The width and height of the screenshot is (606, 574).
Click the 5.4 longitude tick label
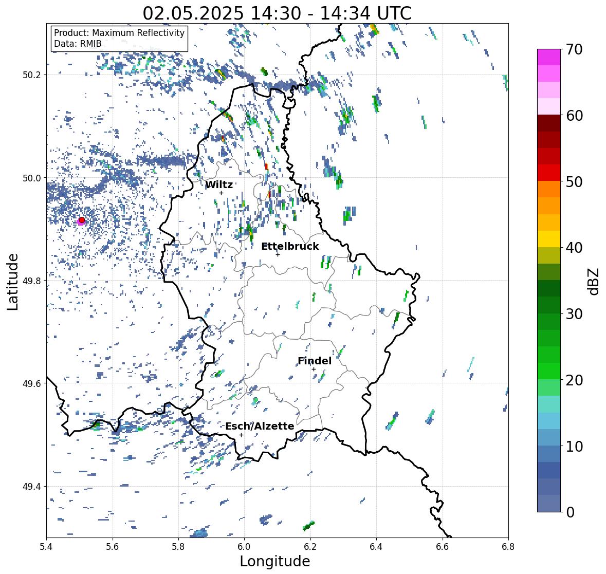pyautogui.click(x=46, y=547)
